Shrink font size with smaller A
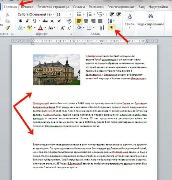Viewport: 172px width, 180px height. [x=69, y=28]
